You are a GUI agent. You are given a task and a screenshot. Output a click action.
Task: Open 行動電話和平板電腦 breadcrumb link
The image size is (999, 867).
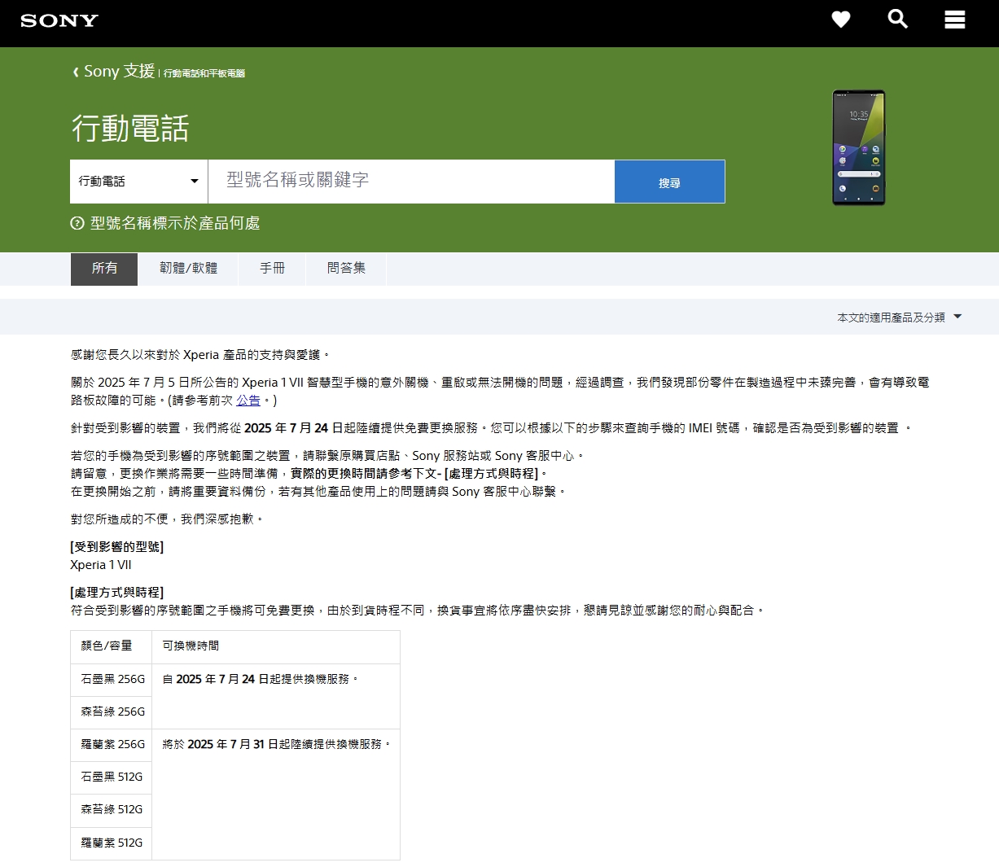[x=204, y=73]
